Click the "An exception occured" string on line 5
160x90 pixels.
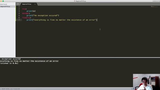click(46, 15)
